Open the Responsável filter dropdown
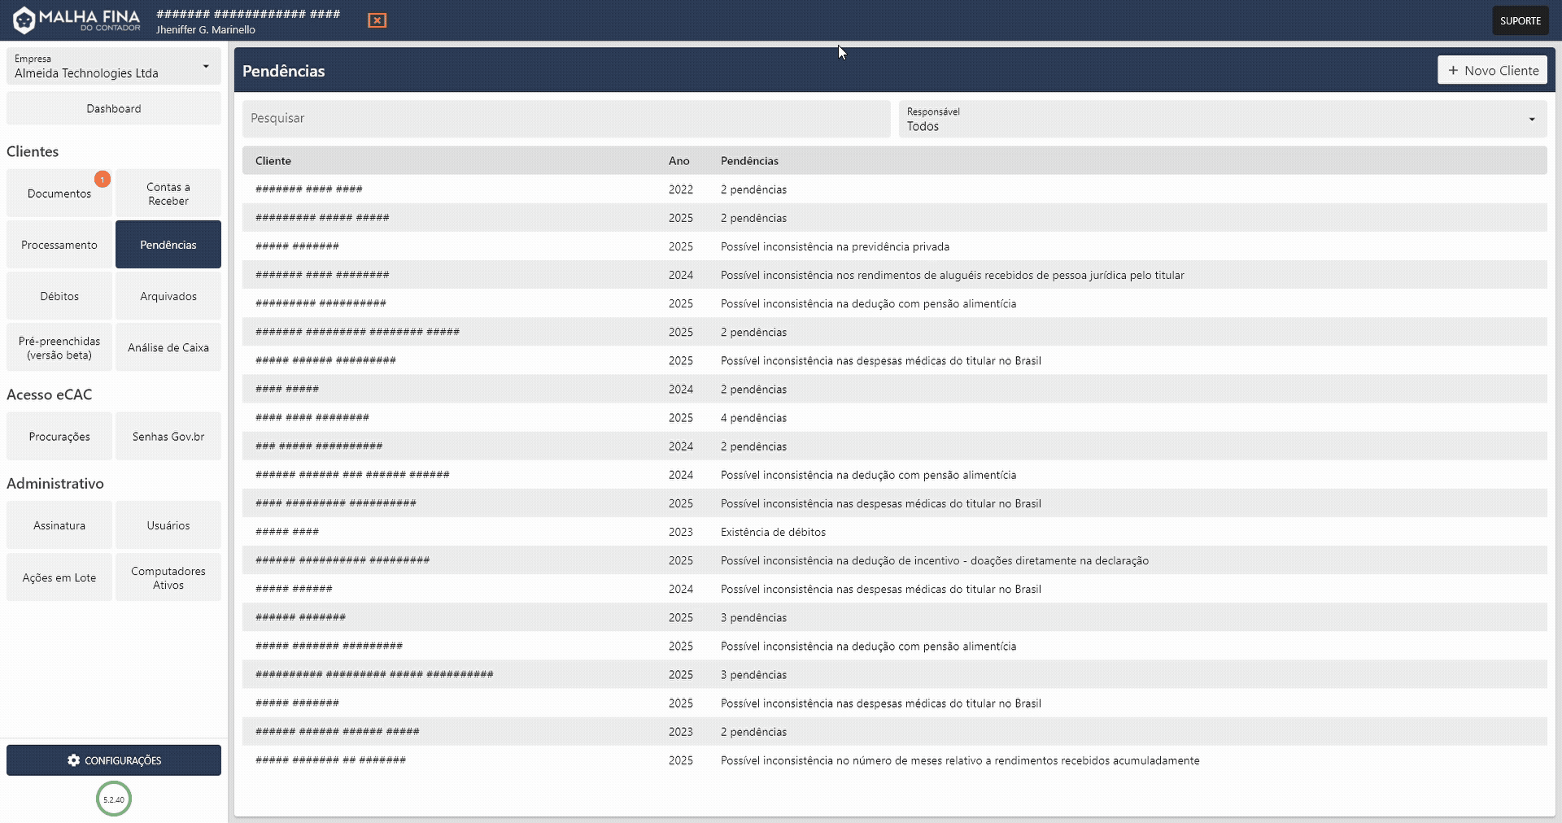Screen dimensions: 1562x823 pyautogui.click(x=1220, y=119)
